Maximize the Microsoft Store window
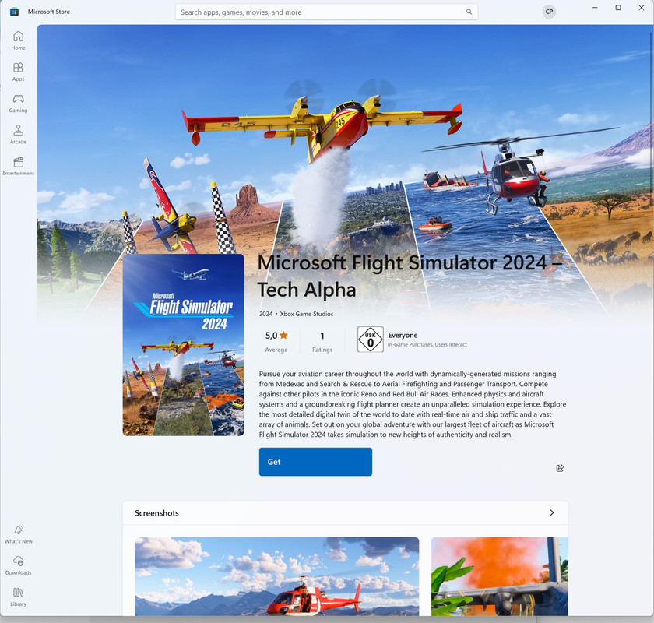The image size is (654, 623). point(618,8)
